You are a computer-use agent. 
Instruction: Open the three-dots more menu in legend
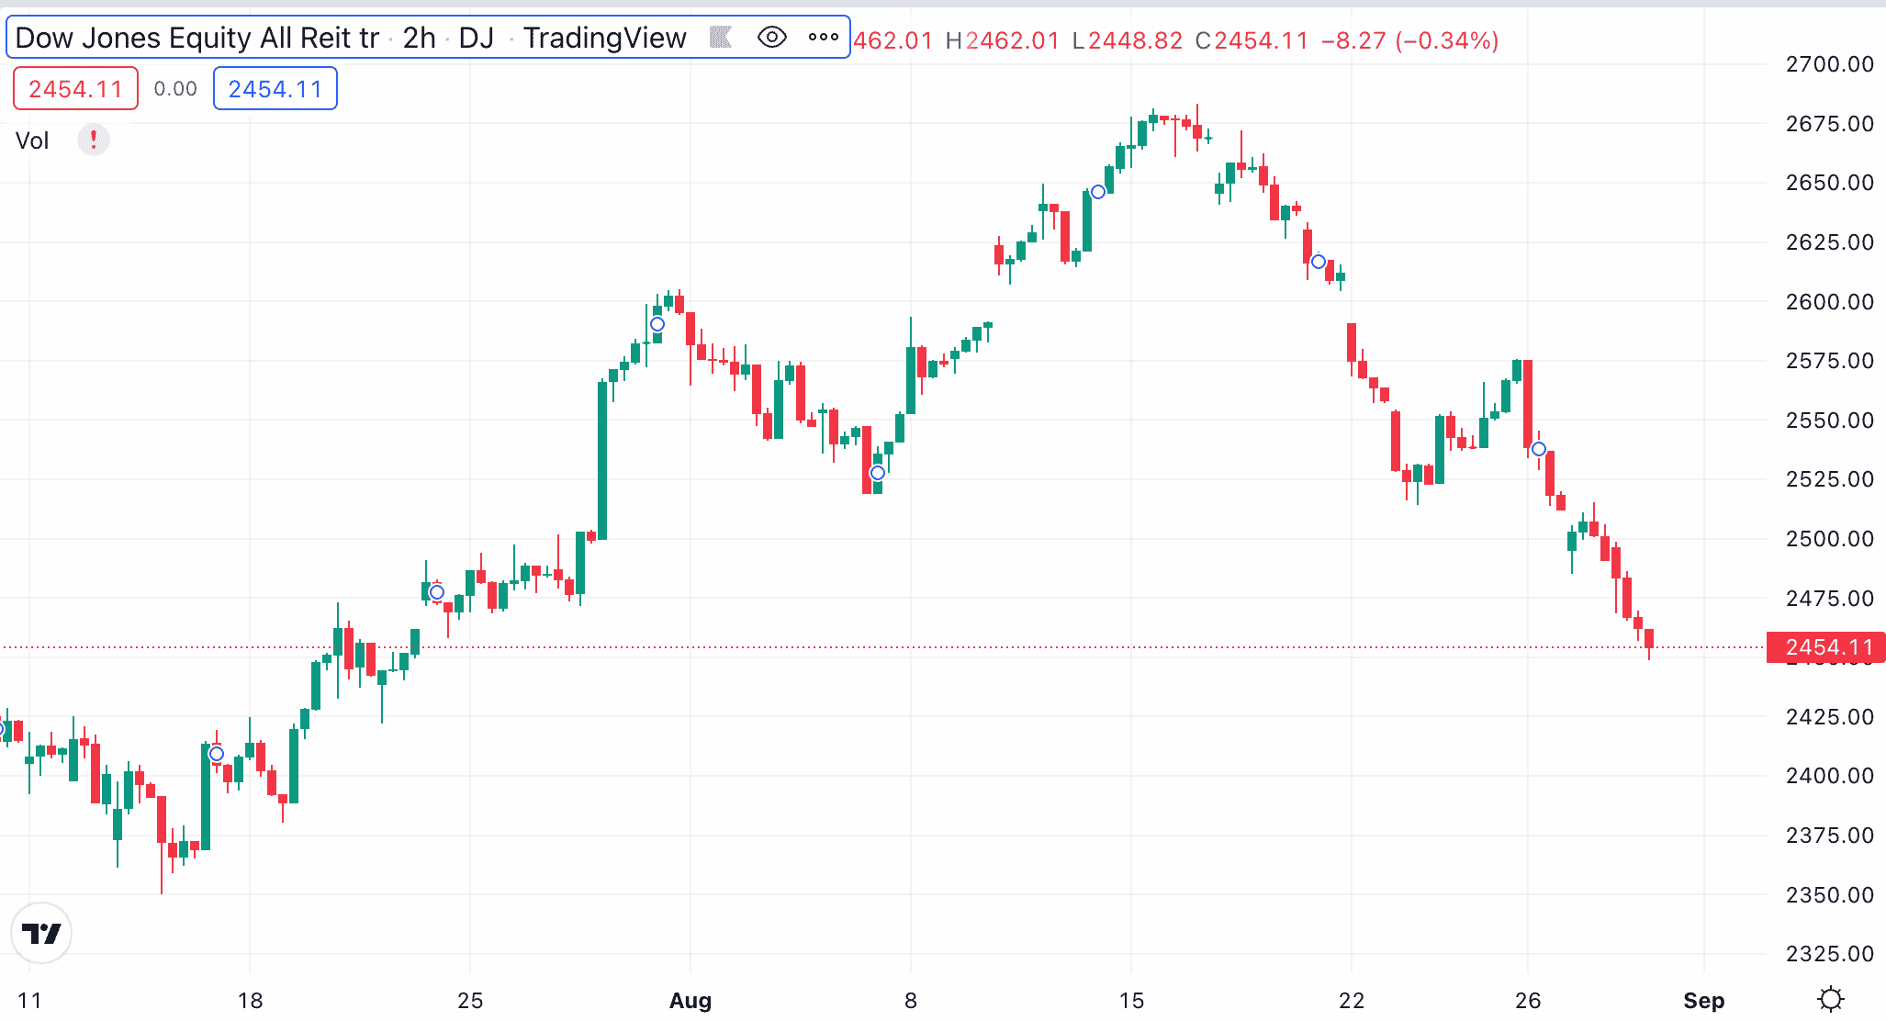pos(824,38)
